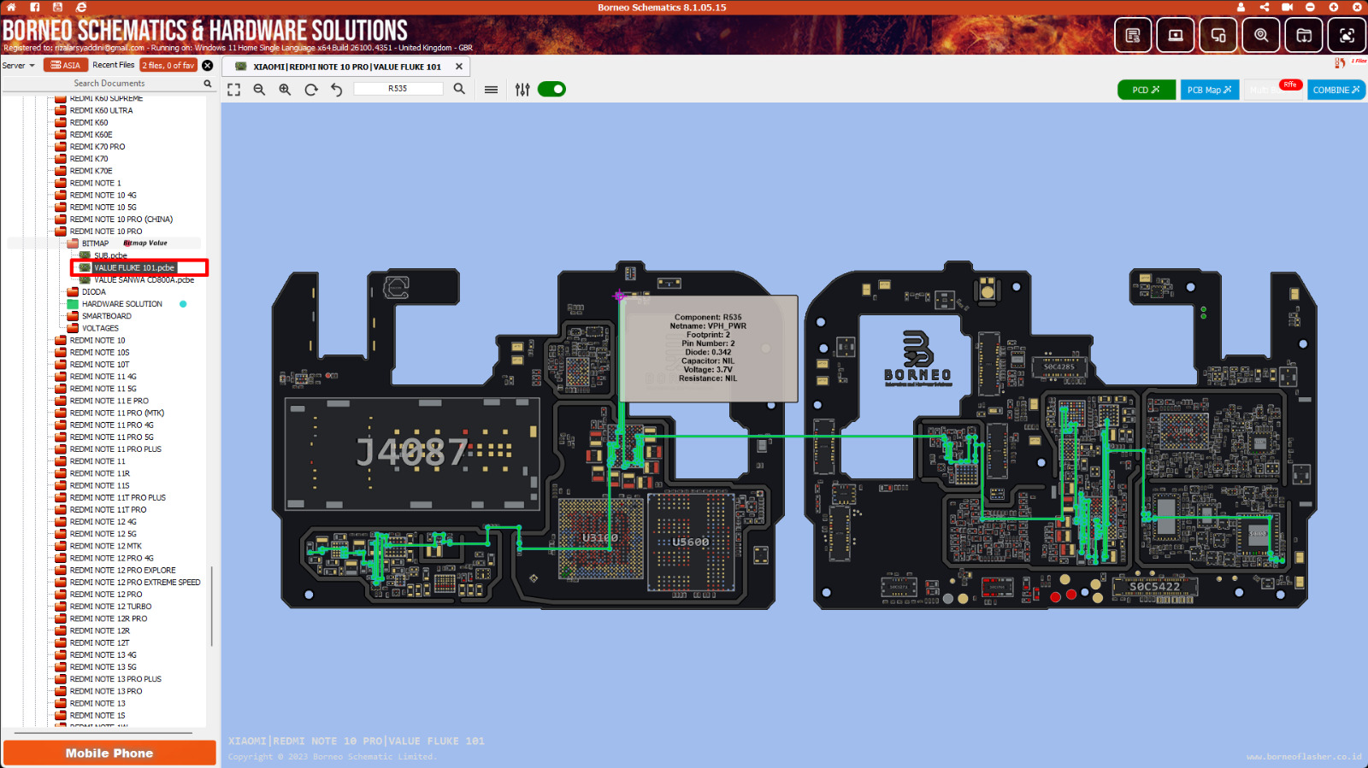
Task: Select REDMI K70 PRO in tree
Action: (x=97, y=147)
